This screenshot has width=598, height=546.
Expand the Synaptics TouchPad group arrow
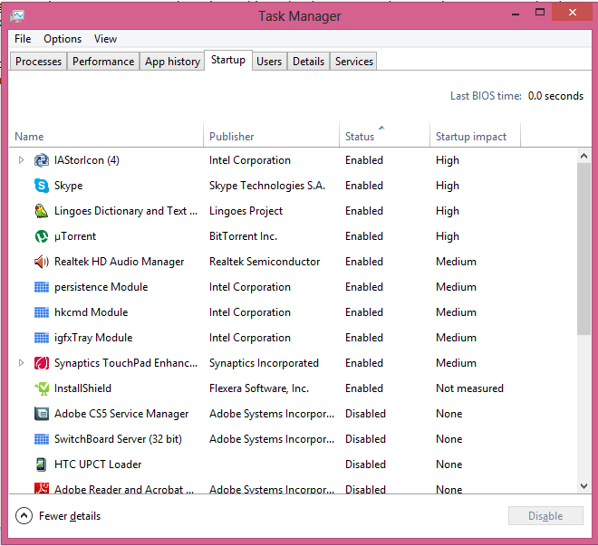(x=22, y=363)
